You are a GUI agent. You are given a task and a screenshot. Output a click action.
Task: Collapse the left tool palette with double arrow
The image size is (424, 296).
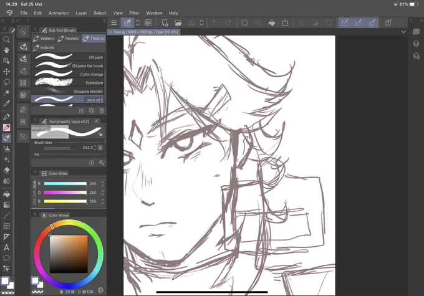pos(2,21)
